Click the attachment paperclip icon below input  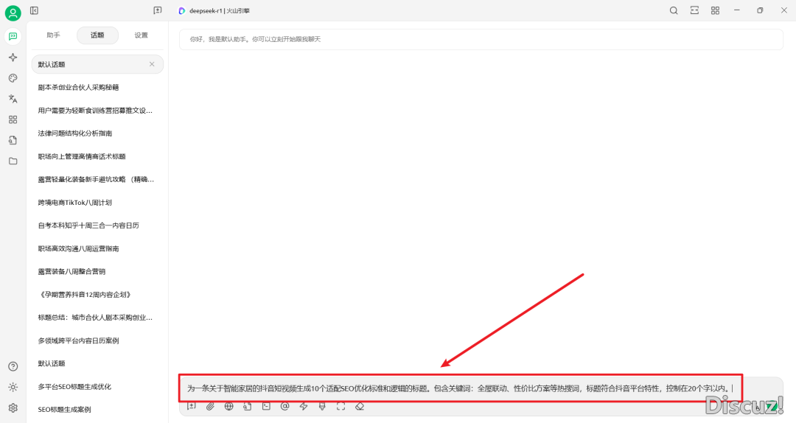pyautogui.click(x=210, y=406)
